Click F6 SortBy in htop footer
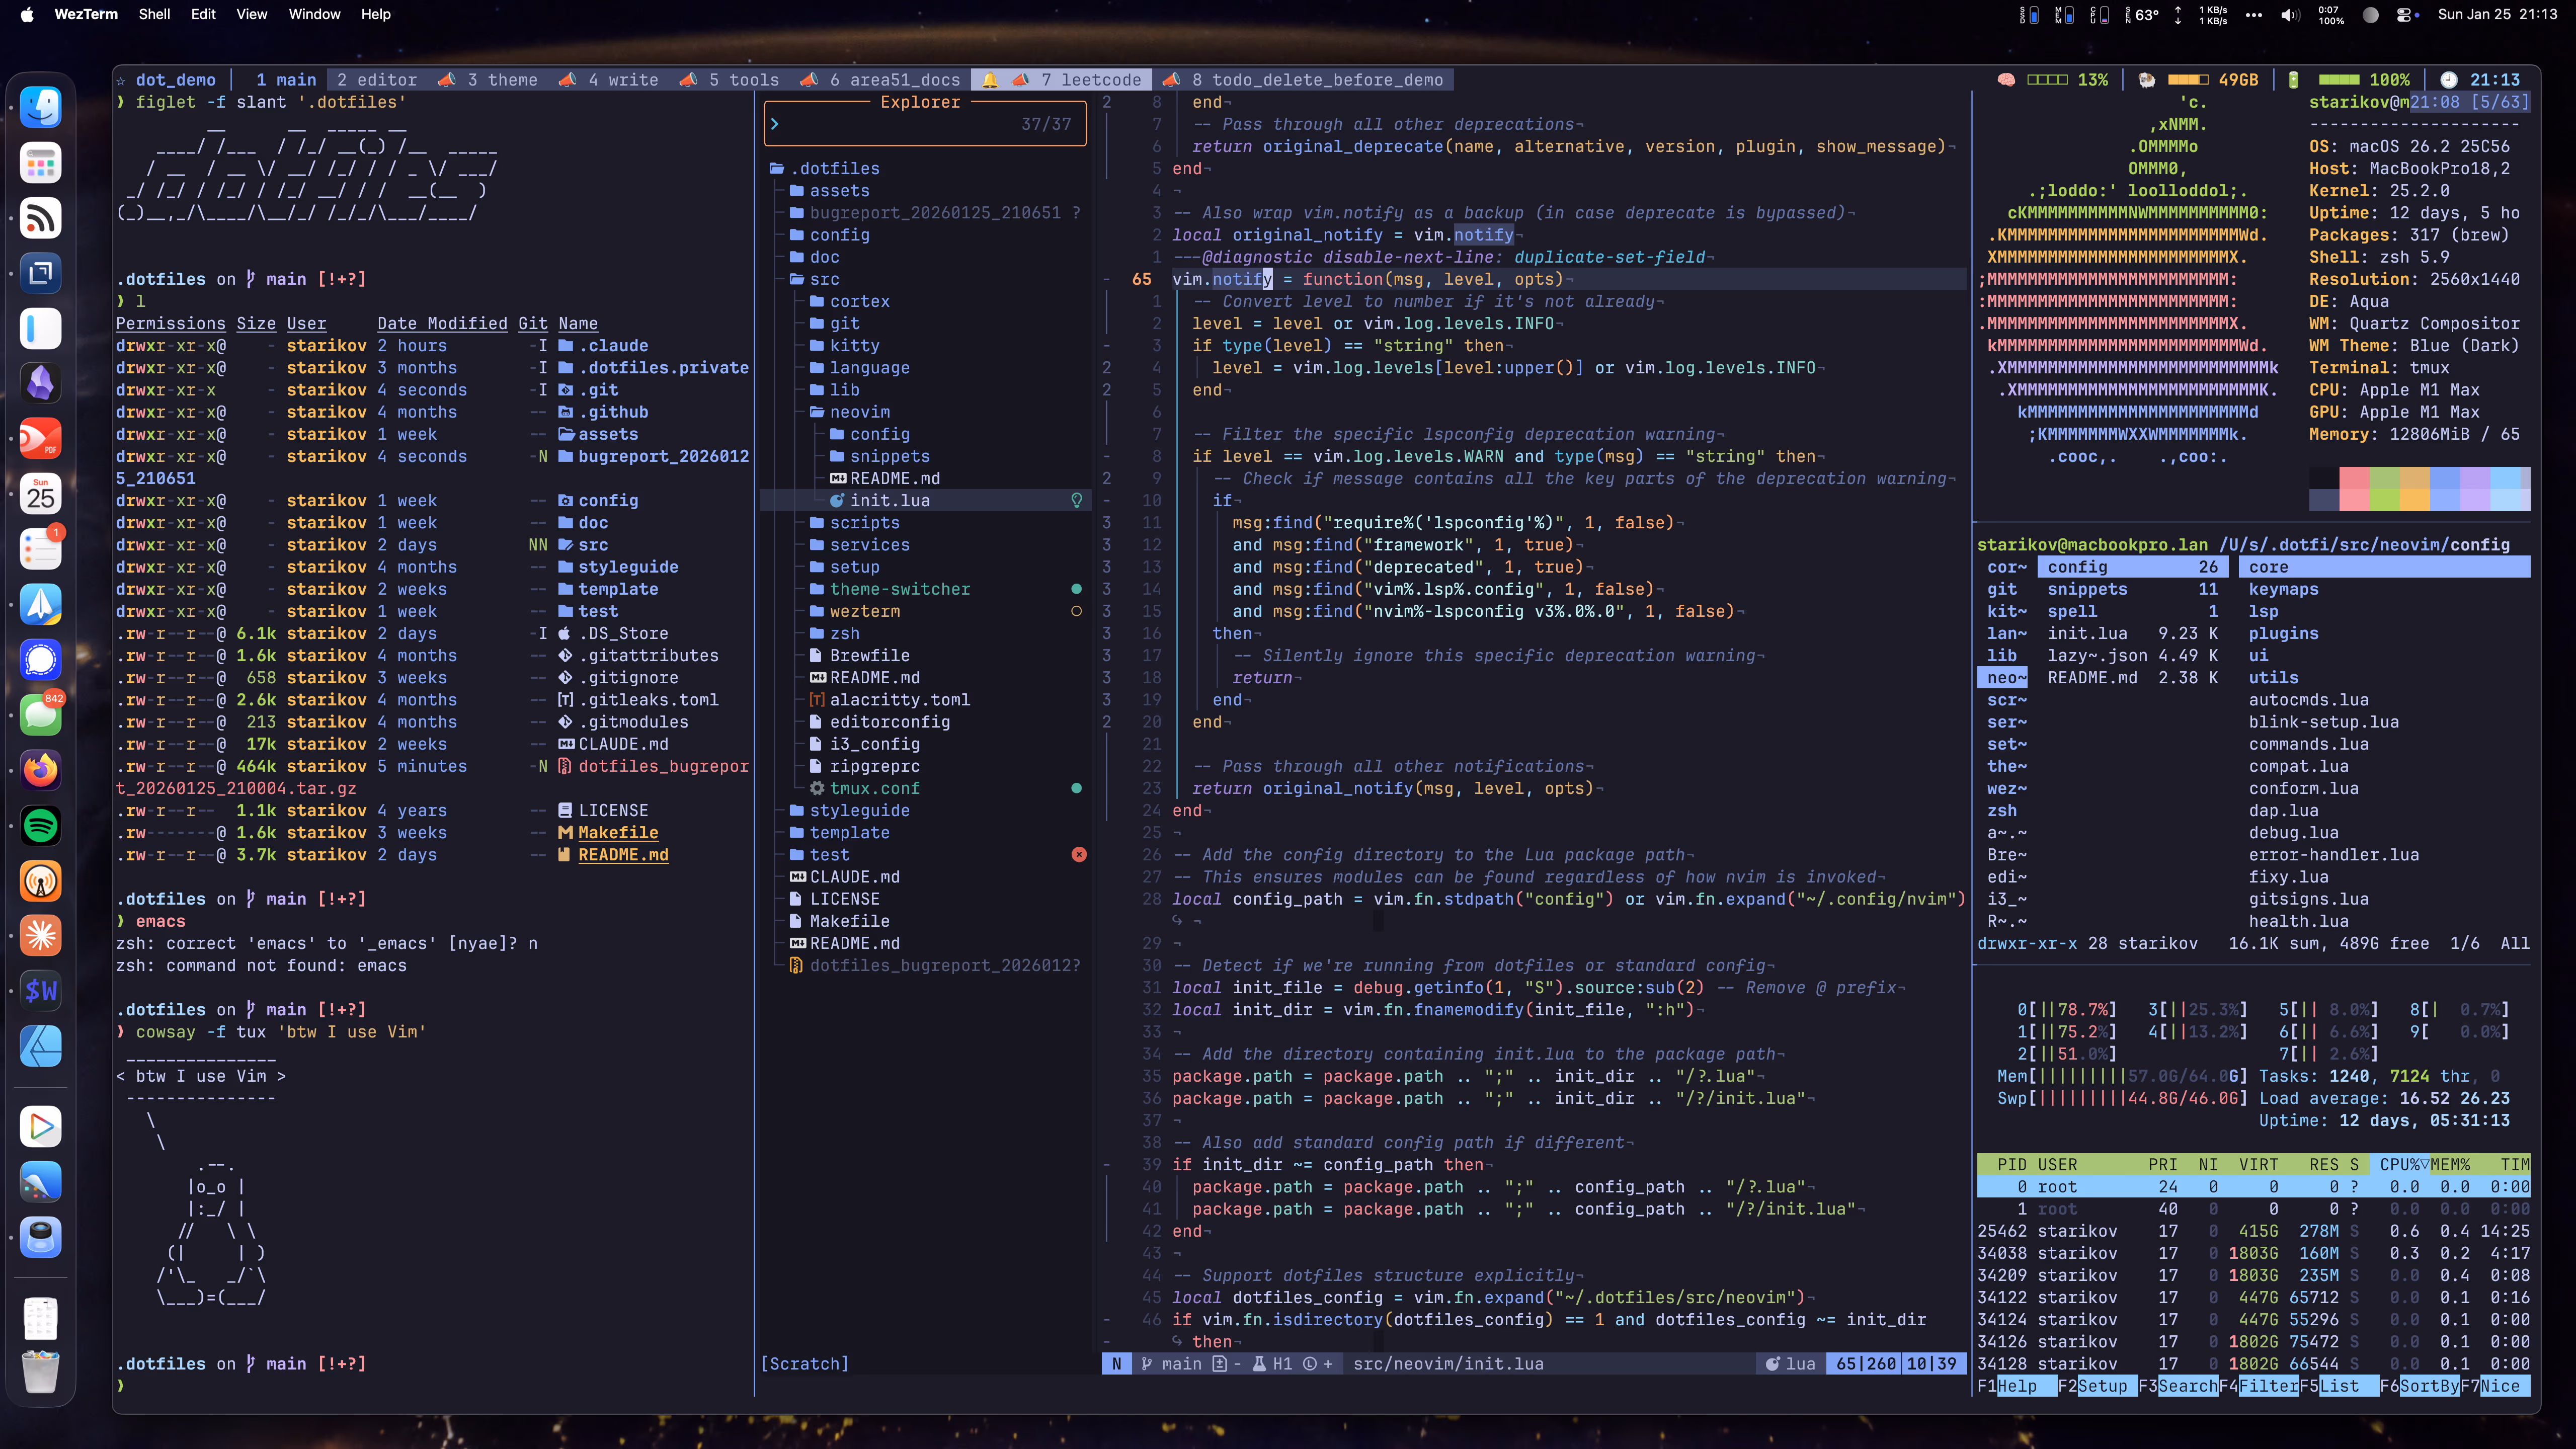 pyautogui.click(x=2419, y=1386)
